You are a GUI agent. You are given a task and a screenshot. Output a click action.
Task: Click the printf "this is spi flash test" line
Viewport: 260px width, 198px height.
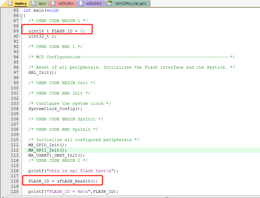(x=73, y=171)
